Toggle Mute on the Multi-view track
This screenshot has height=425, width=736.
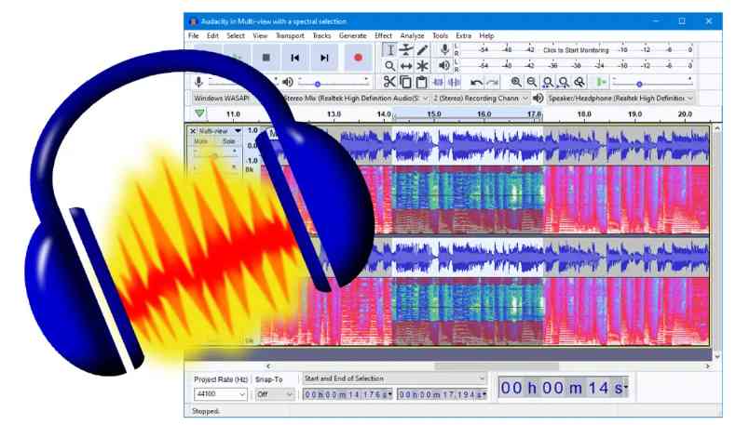coord(201,141)
